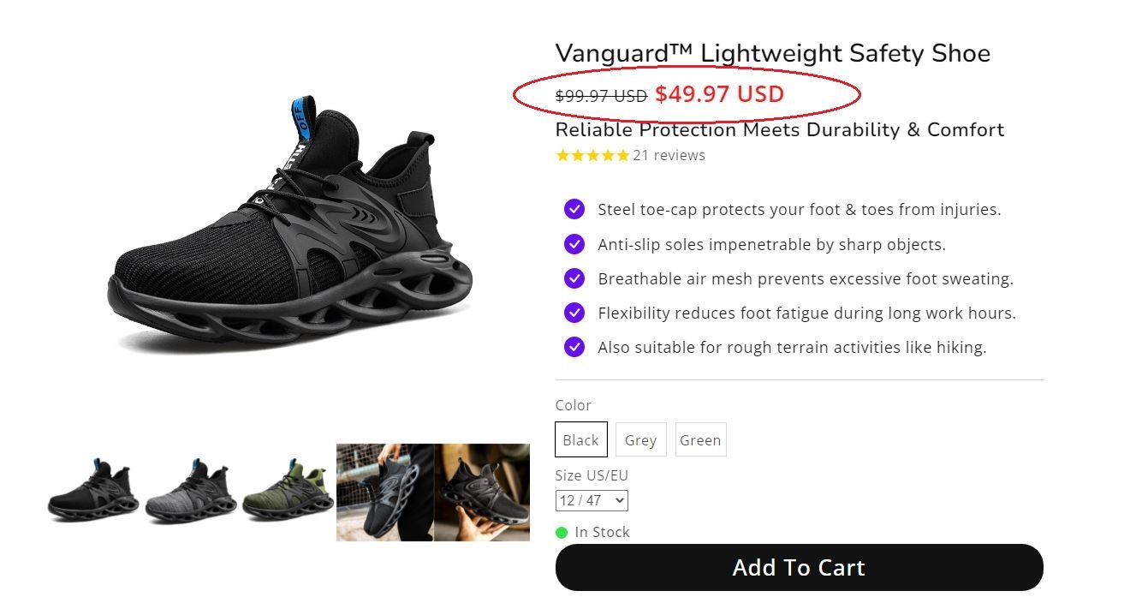Viewport: 1148px width, 597px height.
Task: Click the main black shoe product image
Action: (291, 227)
